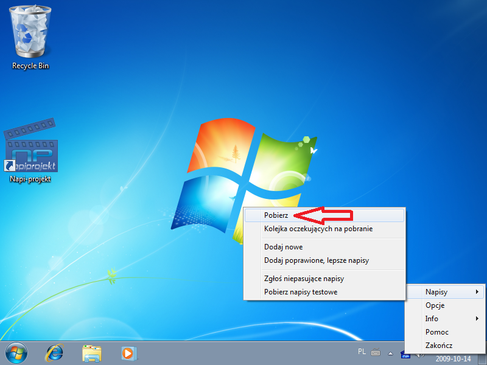Open Windows Explorer from the taskbar
The height and width of the screenshot is (365, 487).
[92, 353]
